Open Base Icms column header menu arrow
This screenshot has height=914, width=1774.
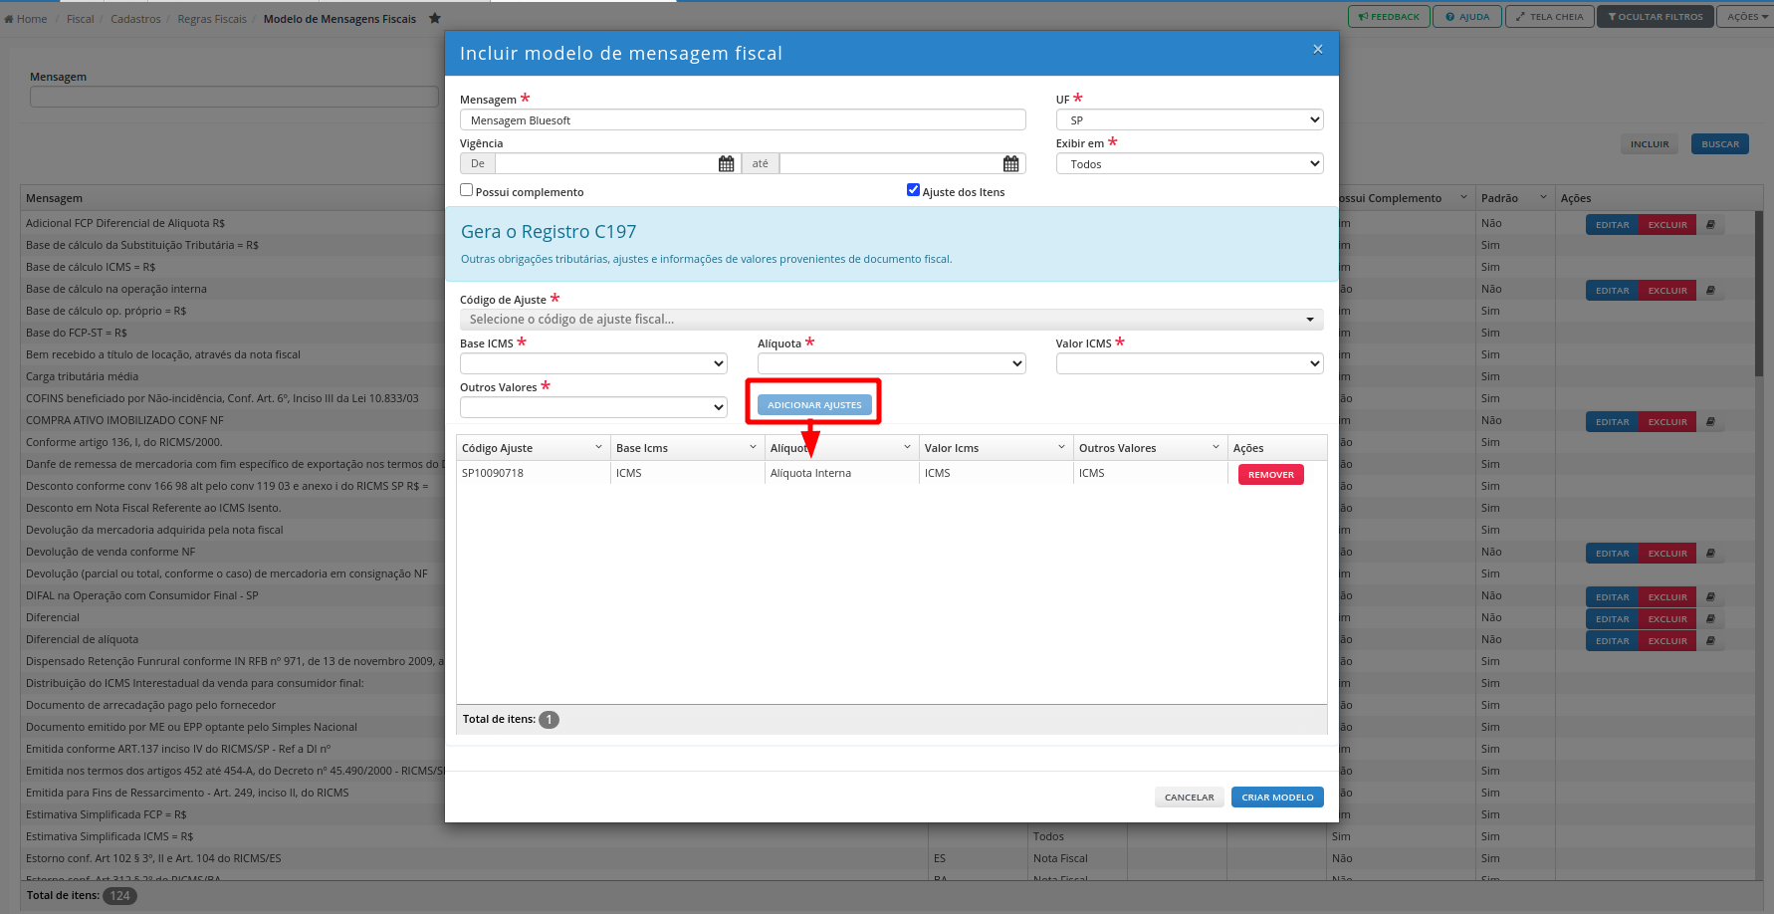click(753, 447)
